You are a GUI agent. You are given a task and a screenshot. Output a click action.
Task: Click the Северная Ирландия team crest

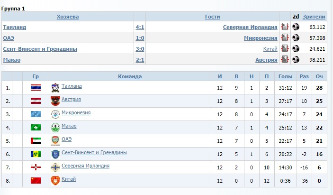click(x=55, y=167)
